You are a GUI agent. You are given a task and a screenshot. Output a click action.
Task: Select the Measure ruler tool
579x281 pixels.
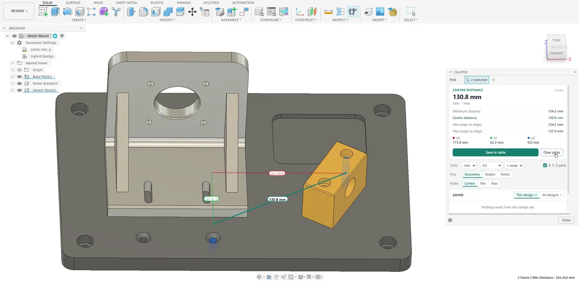pos(328,12)
